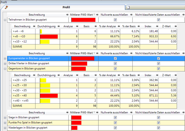Screen dimensions: 185x131
Task: Toggle Nullwerte ausschließen for Teilnahmen row
Action: tap(115, 20)
